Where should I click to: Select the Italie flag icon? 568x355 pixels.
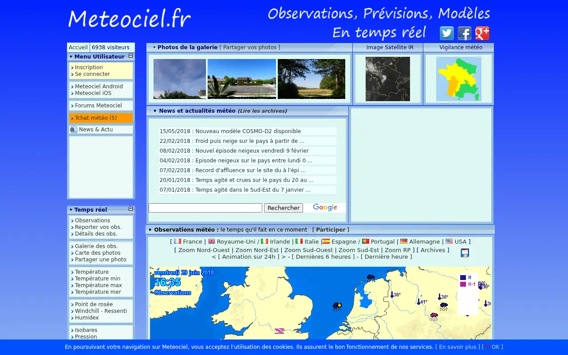(299, 241)
